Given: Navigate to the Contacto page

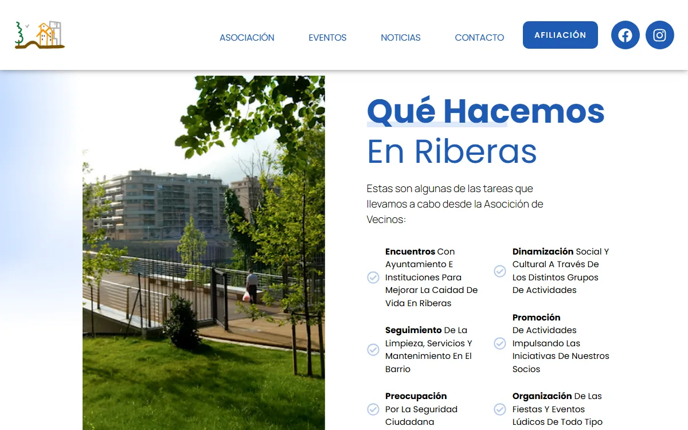Looking at the screenshot, I should [x=479, y=38].
